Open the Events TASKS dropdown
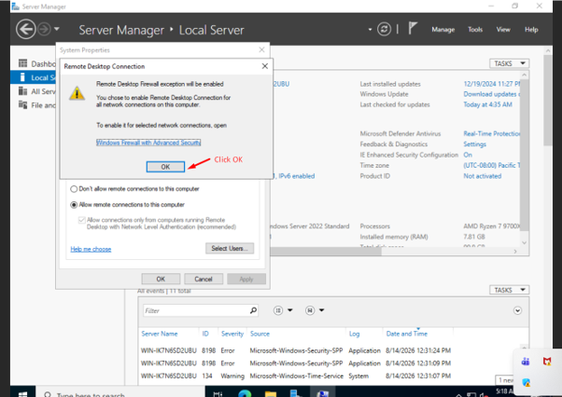This screenshot has width=562, height=397. click(x=510, y=290)
